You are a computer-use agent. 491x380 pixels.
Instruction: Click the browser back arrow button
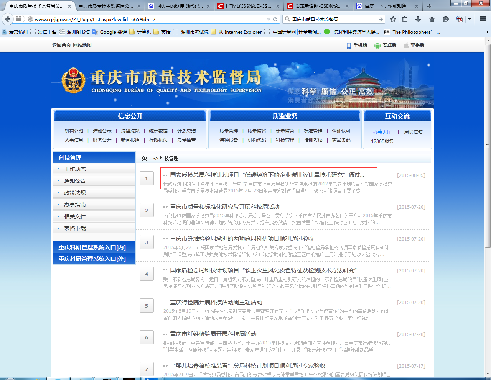[8, 19]
